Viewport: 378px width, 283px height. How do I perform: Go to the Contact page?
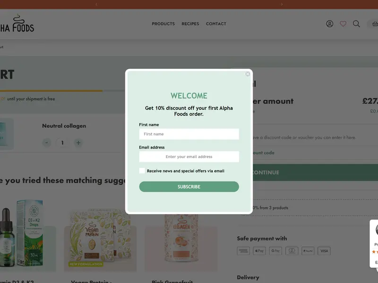(216, 24)
